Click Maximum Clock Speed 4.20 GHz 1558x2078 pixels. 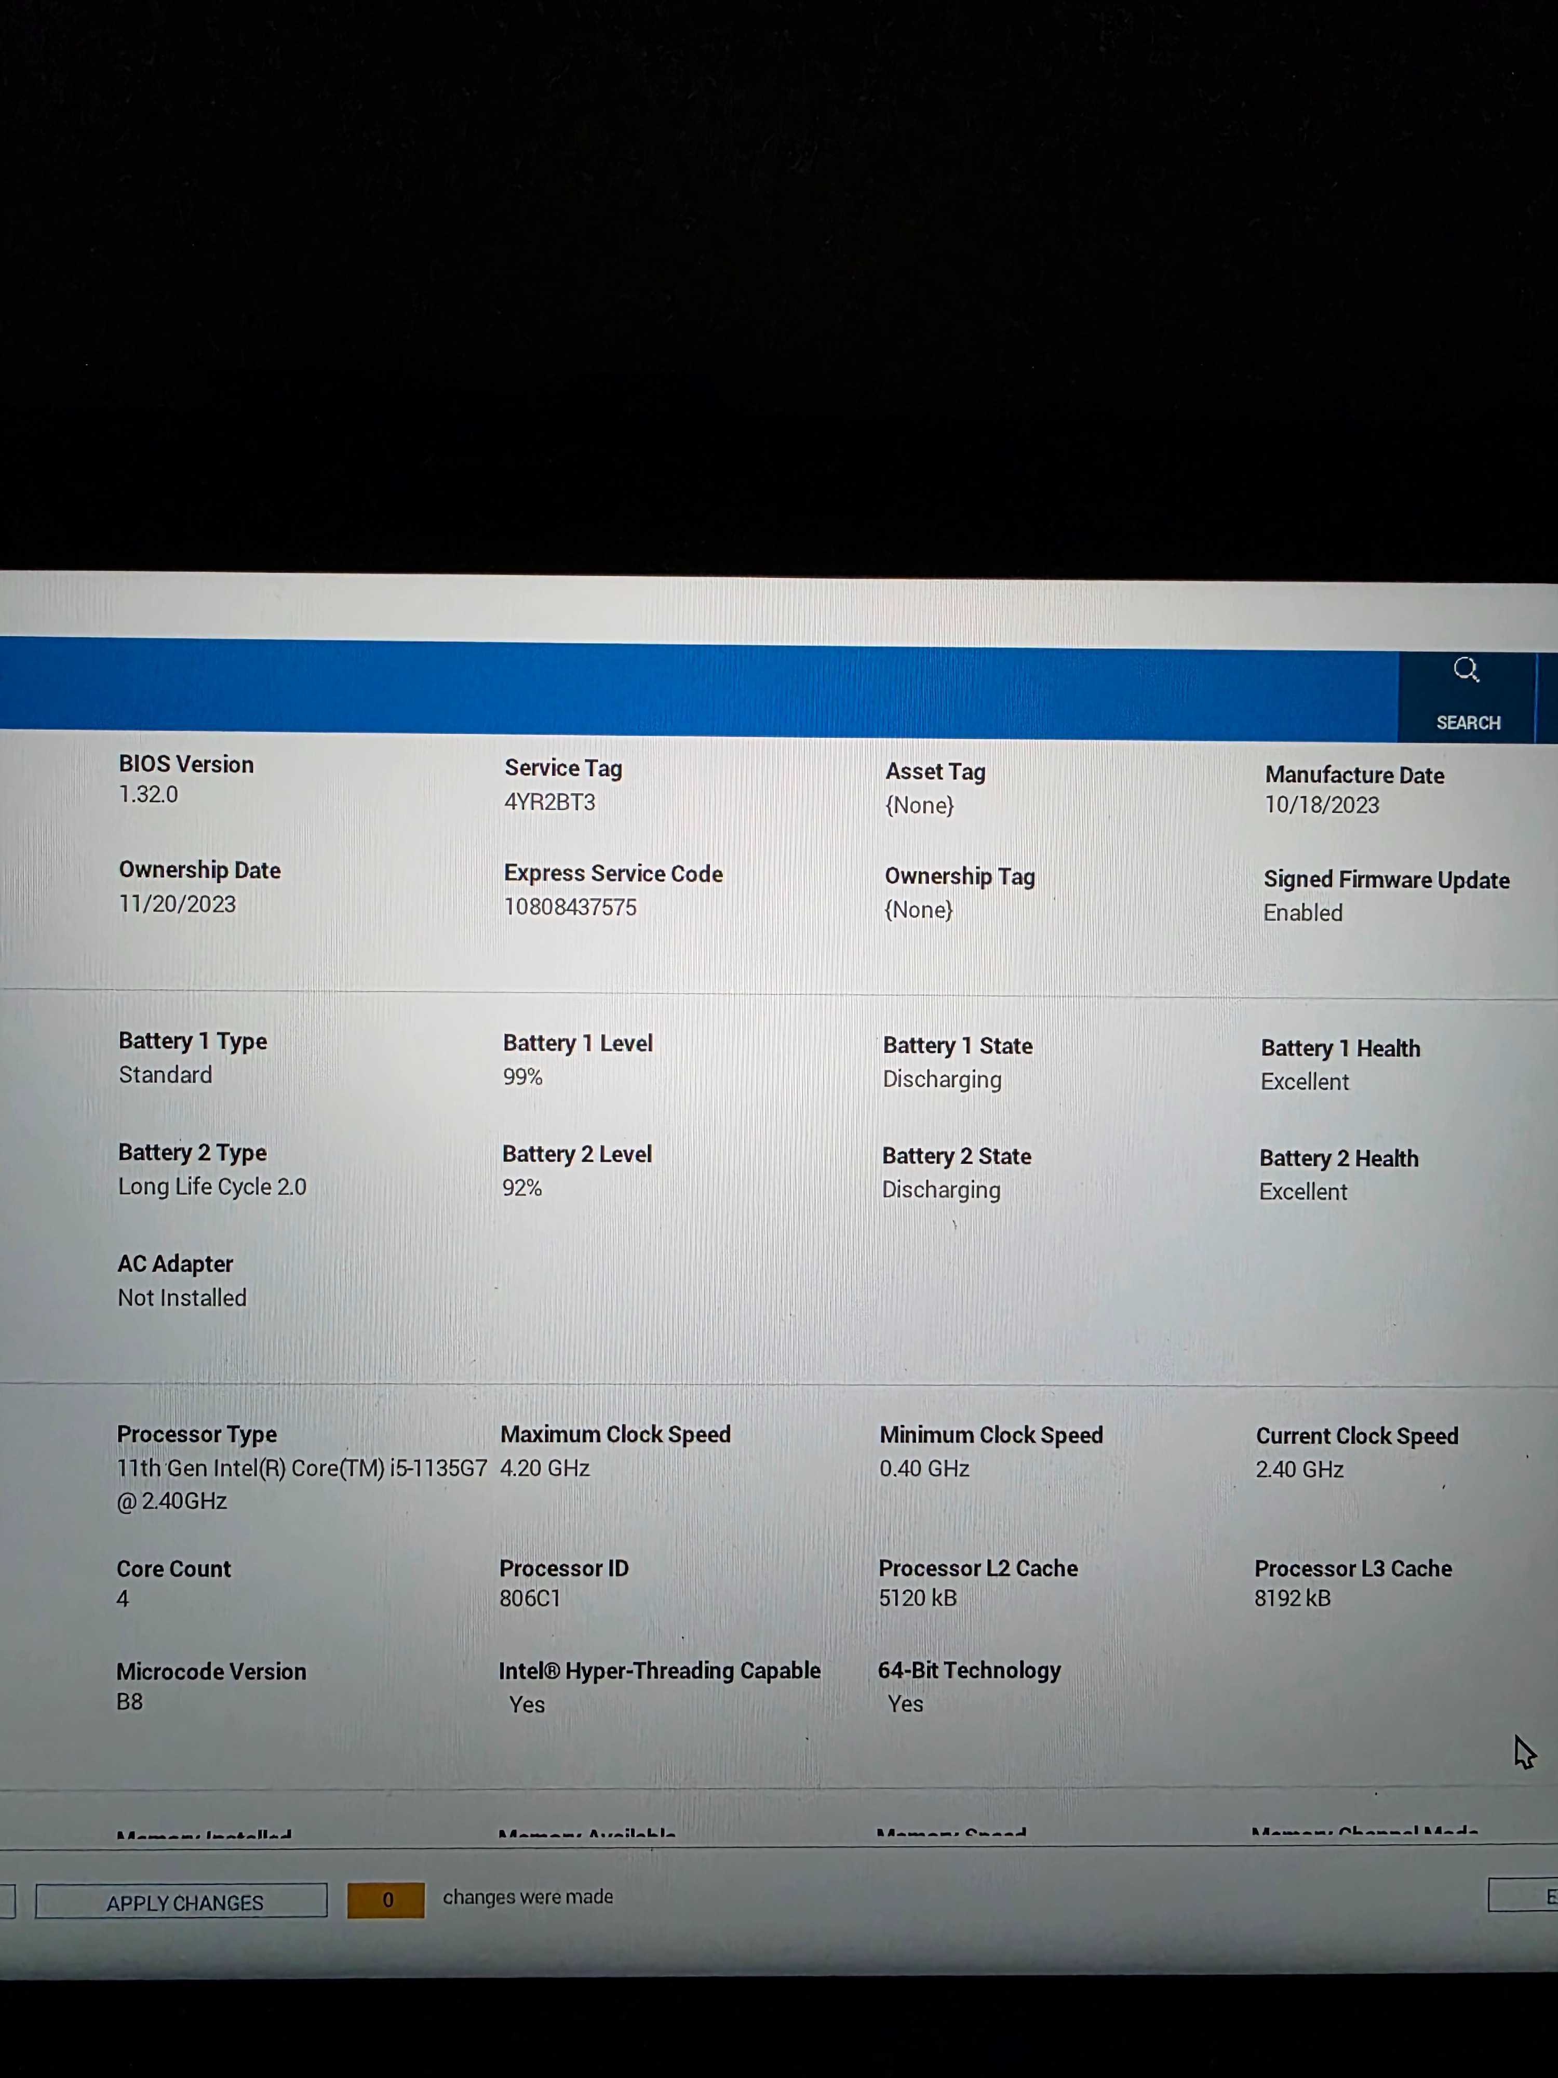545,1468
